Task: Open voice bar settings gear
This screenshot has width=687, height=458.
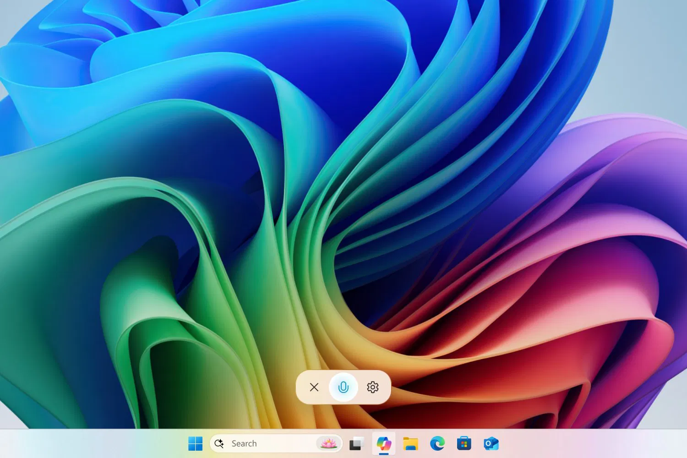Action: [373, 387]
